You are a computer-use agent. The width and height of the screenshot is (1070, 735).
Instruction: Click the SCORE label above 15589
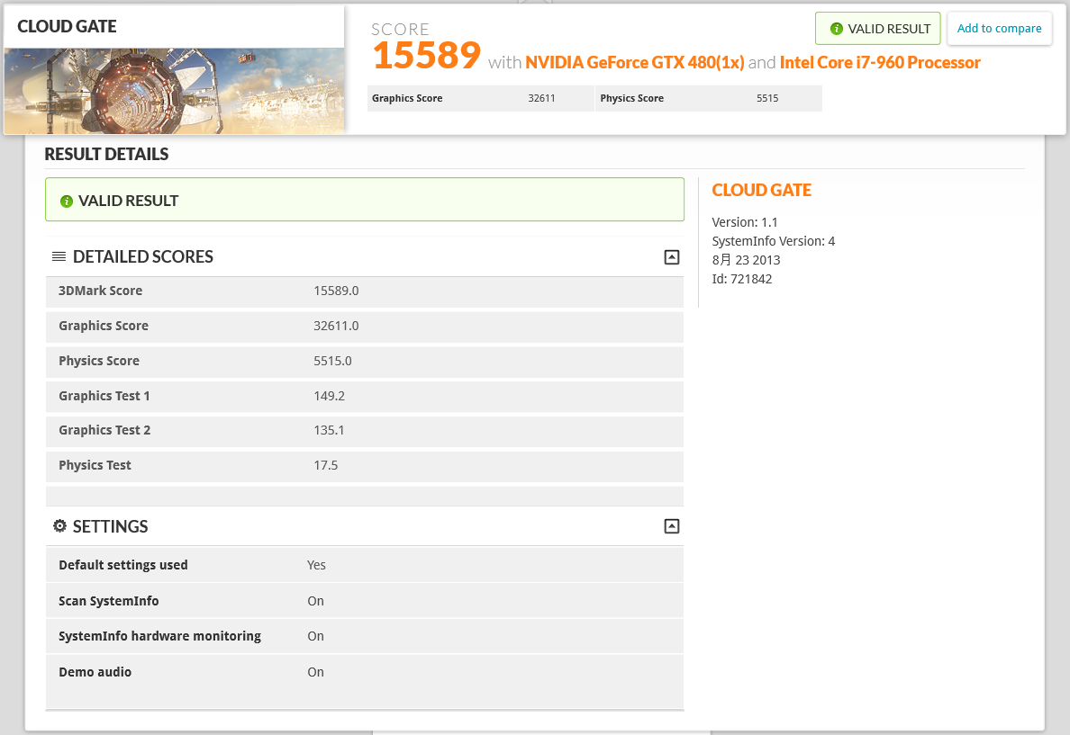[x=400, y=30]
